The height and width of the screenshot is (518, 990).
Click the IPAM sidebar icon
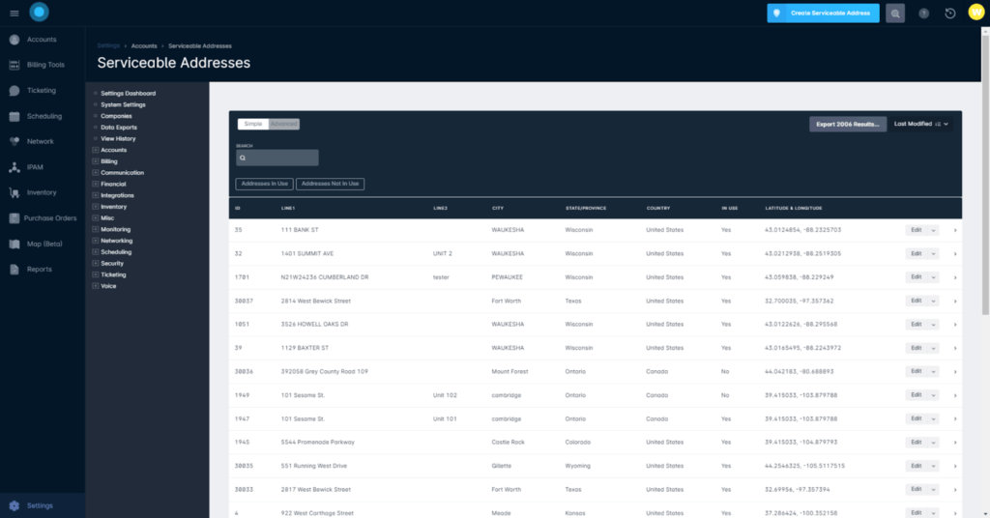15,167
